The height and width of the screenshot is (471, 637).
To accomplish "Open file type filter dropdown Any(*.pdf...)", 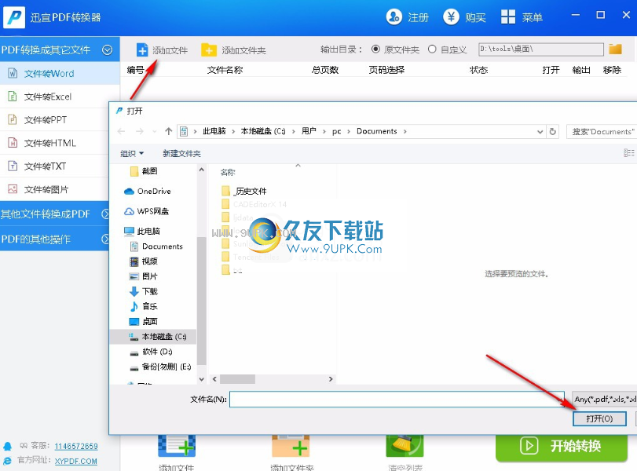I will point(604,399).
